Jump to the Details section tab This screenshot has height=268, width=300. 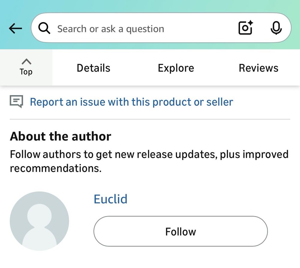[93, 68]
